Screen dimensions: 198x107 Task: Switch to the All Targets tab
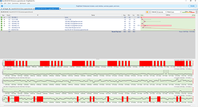click(x=5, y=9)
